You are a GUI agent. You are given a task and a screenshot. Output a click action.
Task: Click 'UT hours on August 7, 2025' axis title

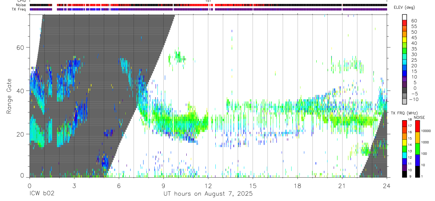(x=208, y=194)
